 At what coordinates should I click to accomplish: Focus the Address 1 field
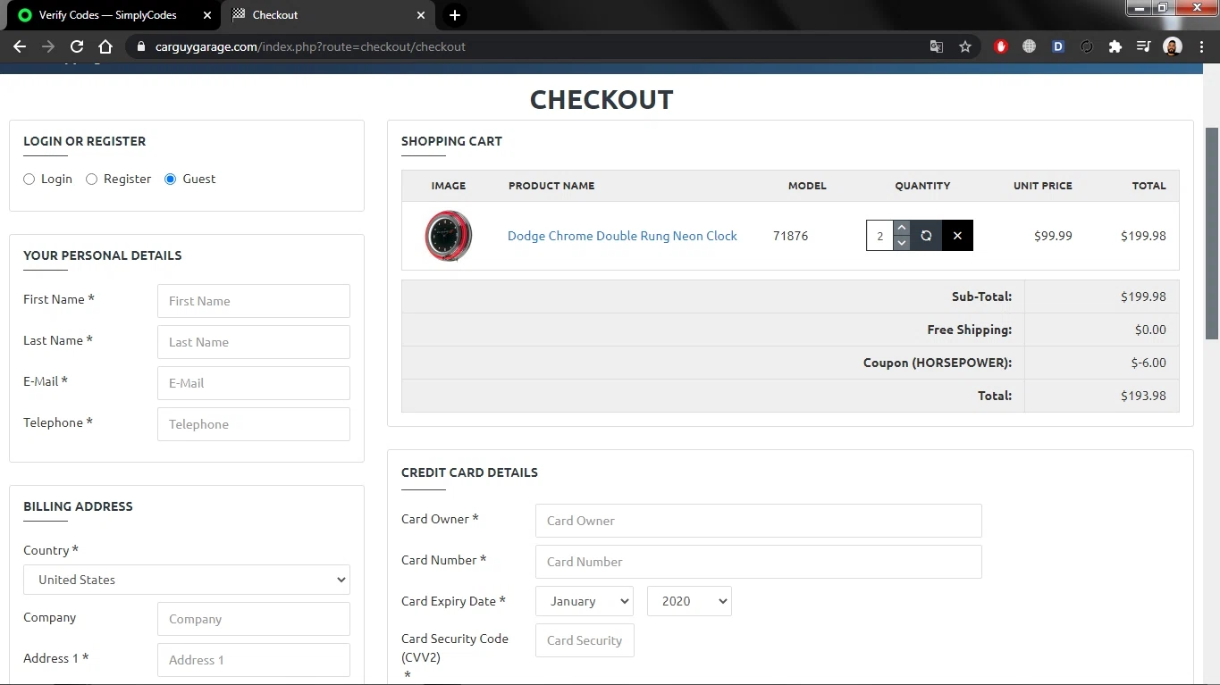tap(254, 660)
